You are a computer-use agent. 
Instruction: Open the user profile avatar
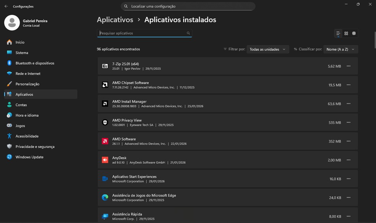(x=12, y=22)
